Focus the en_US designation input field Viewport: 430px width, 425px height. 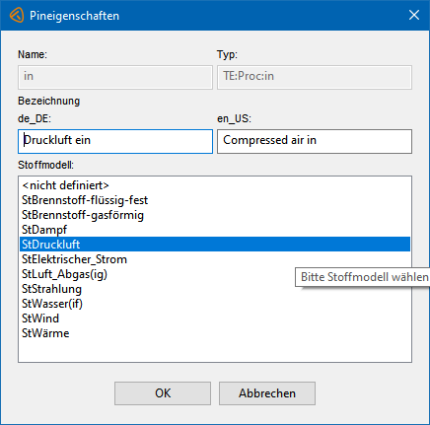pyautogui.click(x=315, y=141)
